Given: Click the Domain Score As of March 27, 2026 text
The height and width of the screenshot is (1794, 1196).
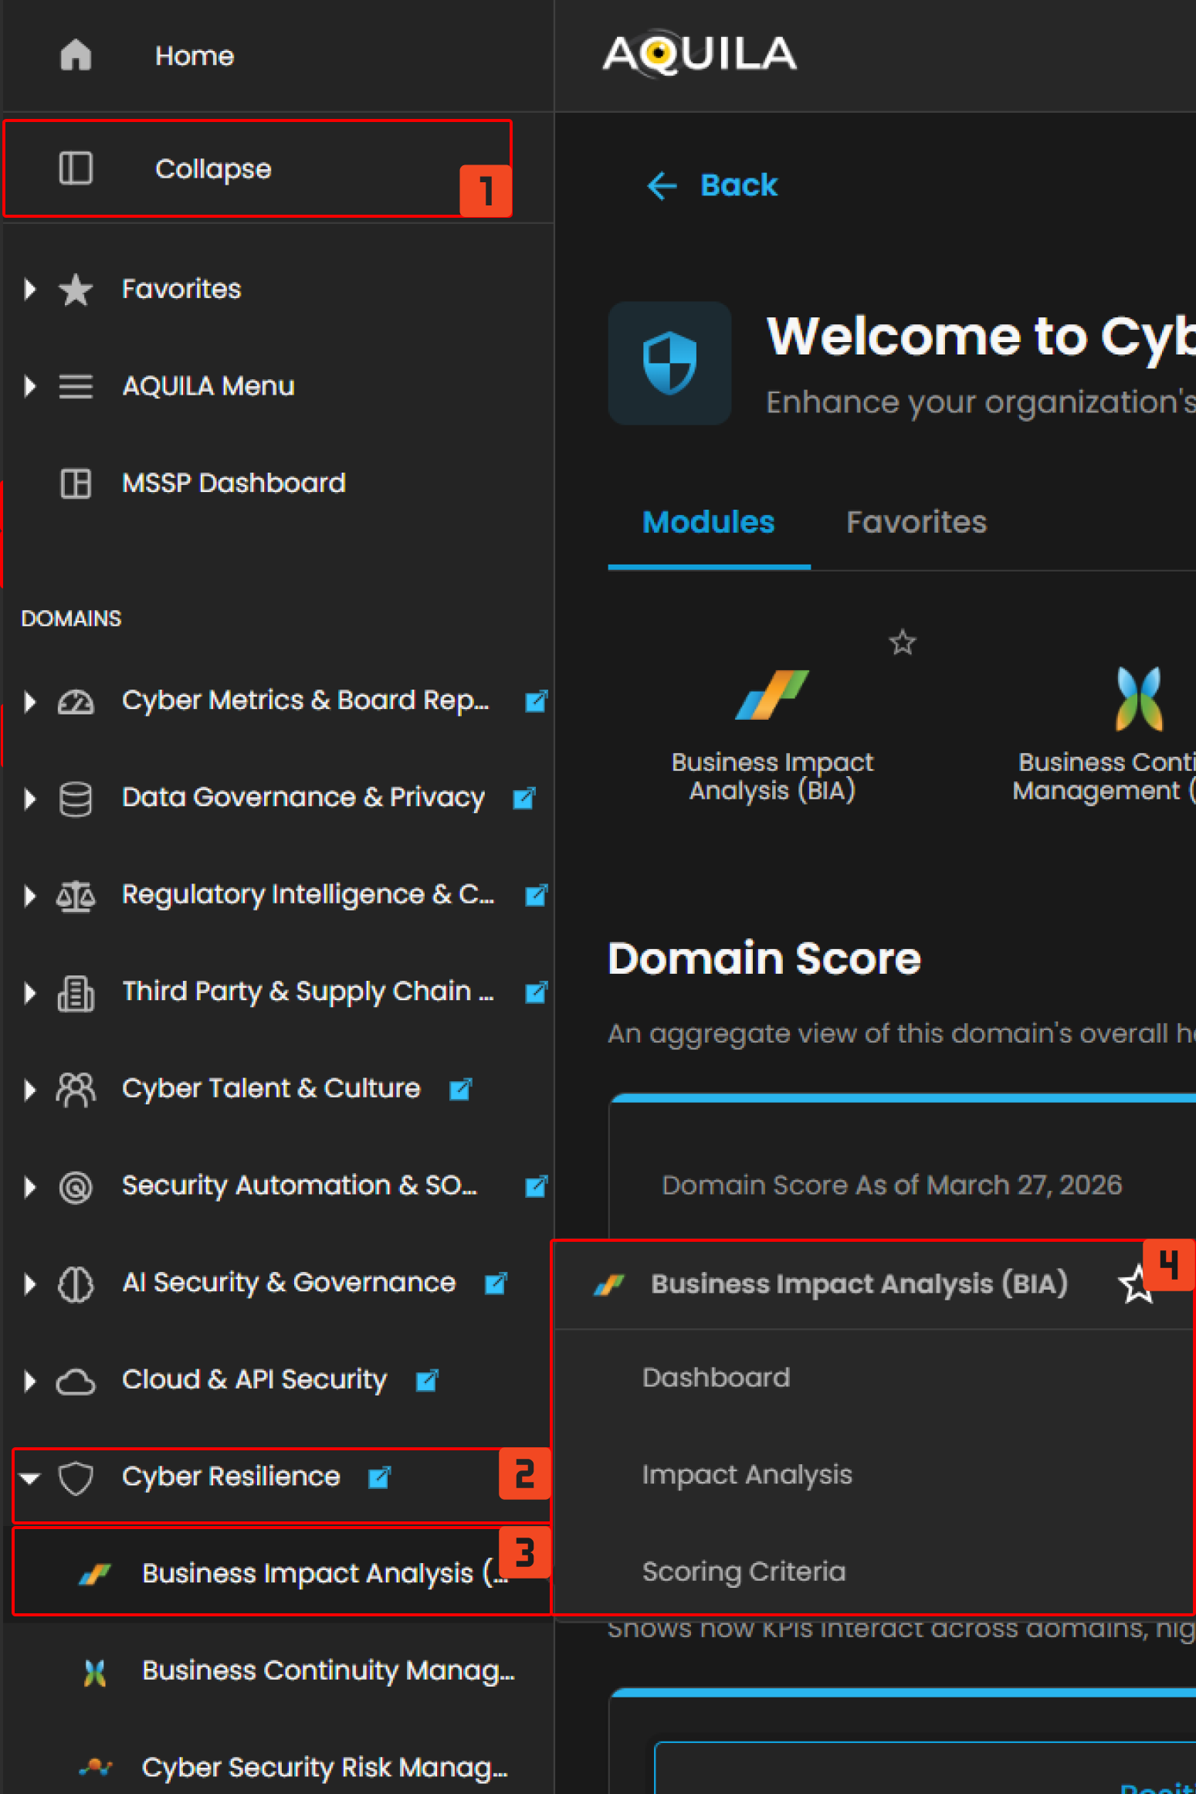Looking at the screenshot, I should [892, 1185].
